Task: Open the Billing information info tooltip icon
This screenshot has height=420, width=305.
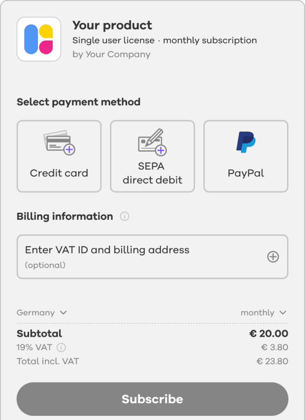Action: (x=124, y=216)
